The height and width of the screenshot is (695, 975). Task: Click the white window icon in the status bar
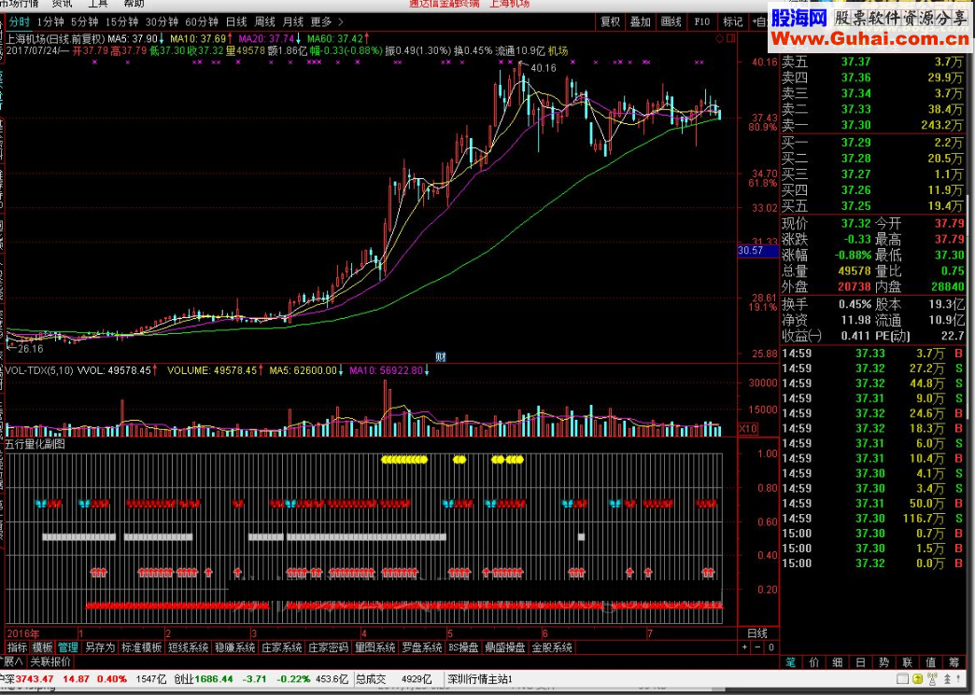[x=903, y=679]
